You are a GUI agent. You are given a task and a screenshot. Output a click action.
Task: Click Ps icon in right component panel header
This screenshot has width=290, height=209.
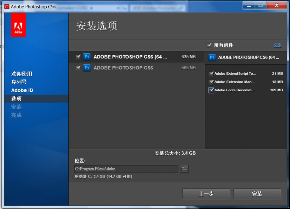tap(212, 57)
